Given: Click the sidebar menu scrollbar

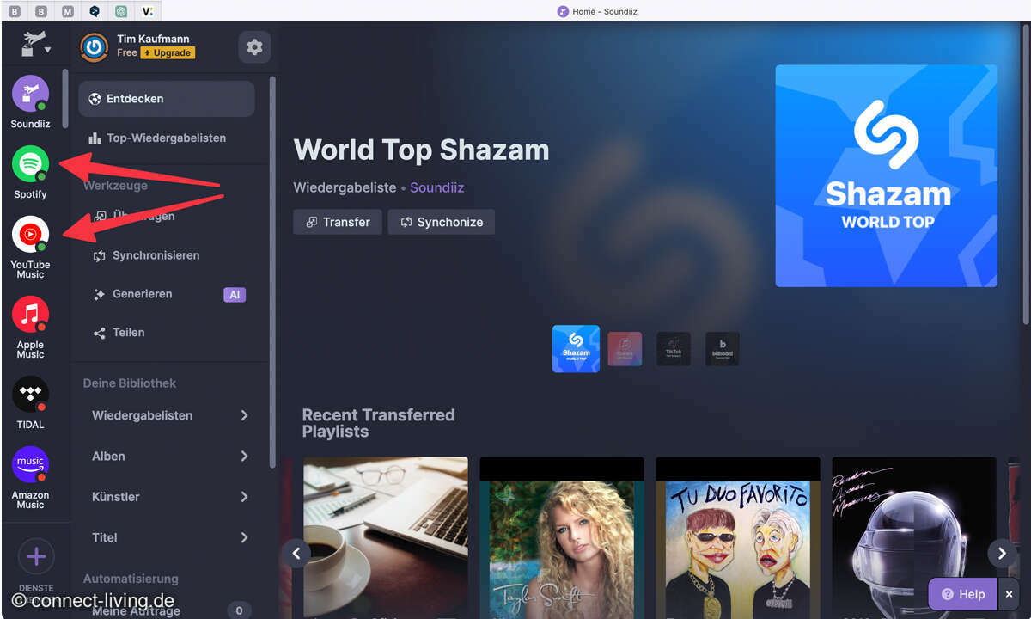Looking at the screenshot, I should [x=272, y=271].
